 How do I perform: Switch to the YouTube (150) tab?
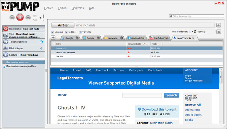pos(159,38)
